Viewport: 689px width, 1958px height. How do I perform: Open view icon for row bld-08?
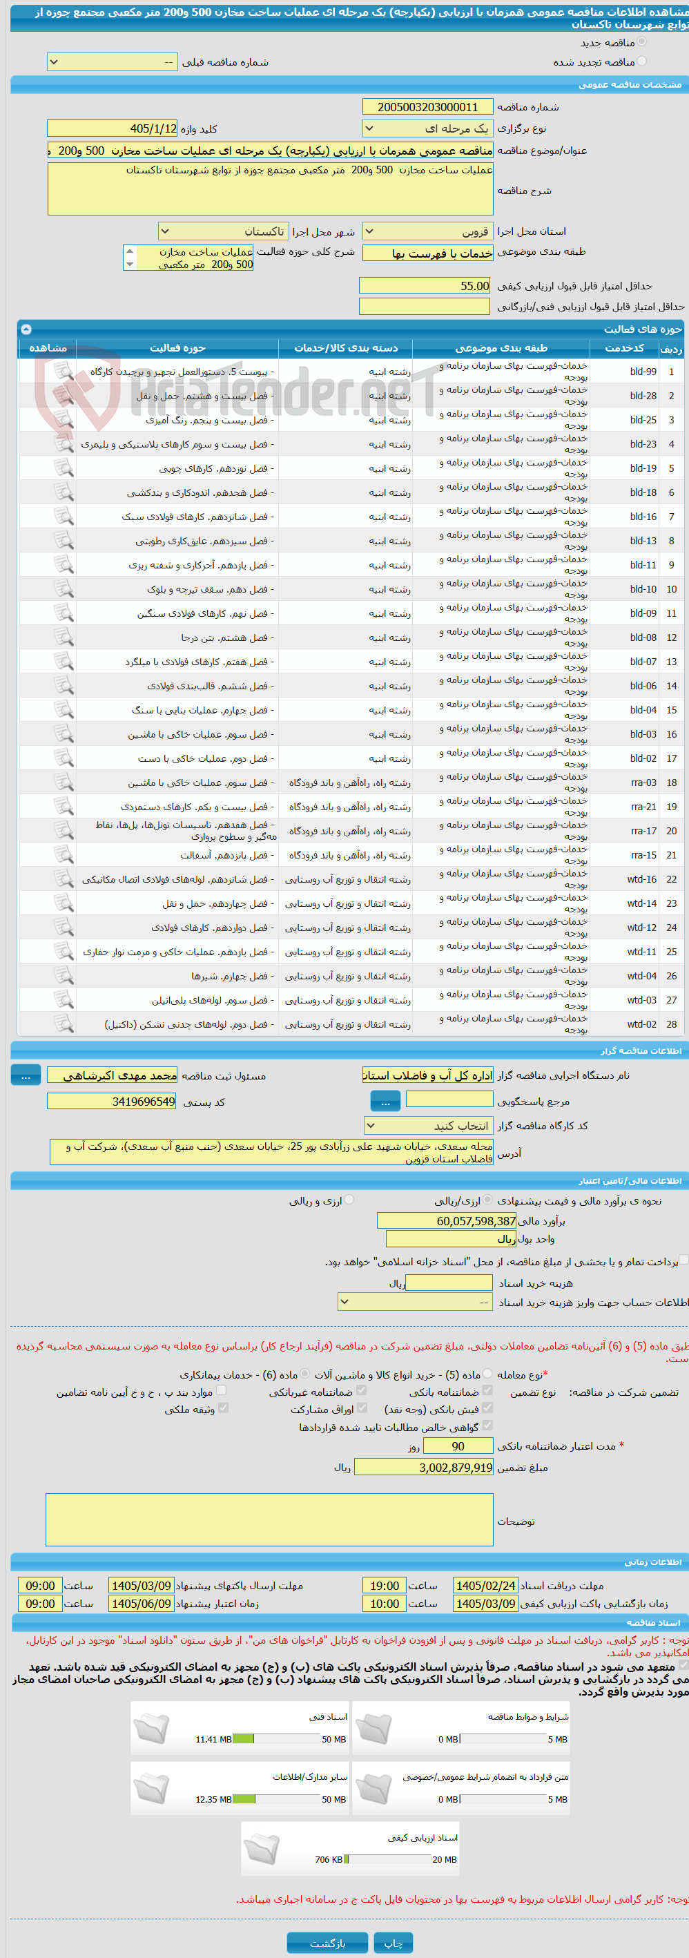coord(64,637)
